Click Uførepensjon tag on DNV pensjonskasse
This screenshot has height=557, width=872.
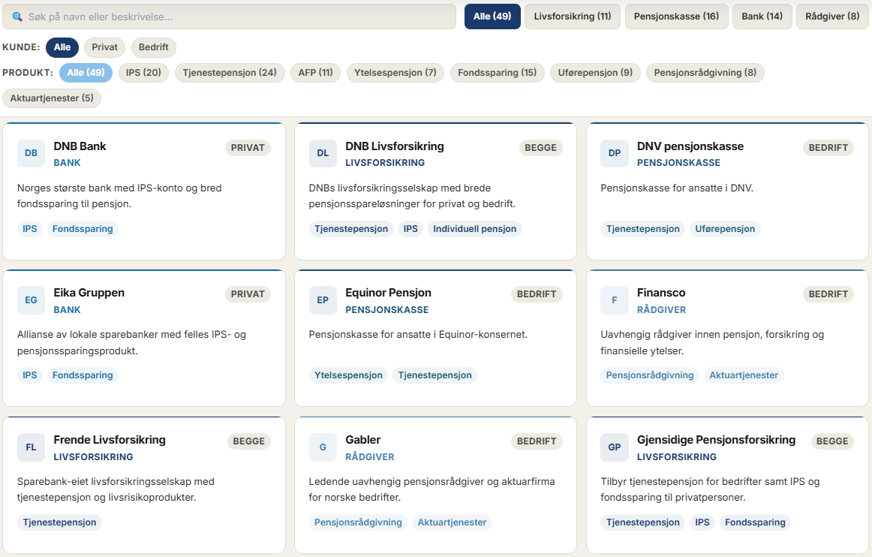725,229
